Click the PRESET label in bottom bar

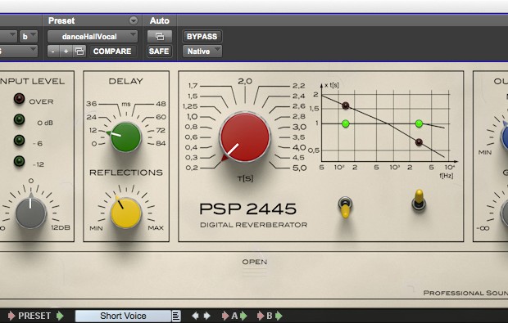coord(34,316)
